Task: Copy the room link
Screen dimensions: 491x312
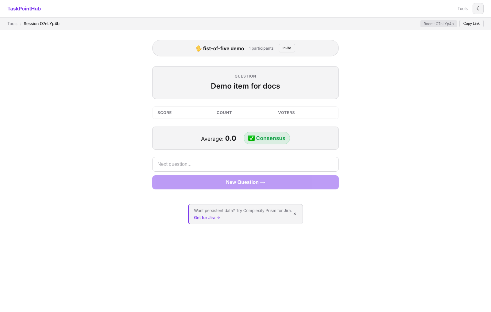Action: pyautogui.click(x=471, y=24)
